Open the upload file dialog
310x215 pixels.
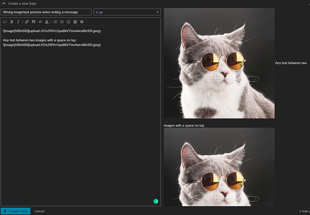coord(47,22)
